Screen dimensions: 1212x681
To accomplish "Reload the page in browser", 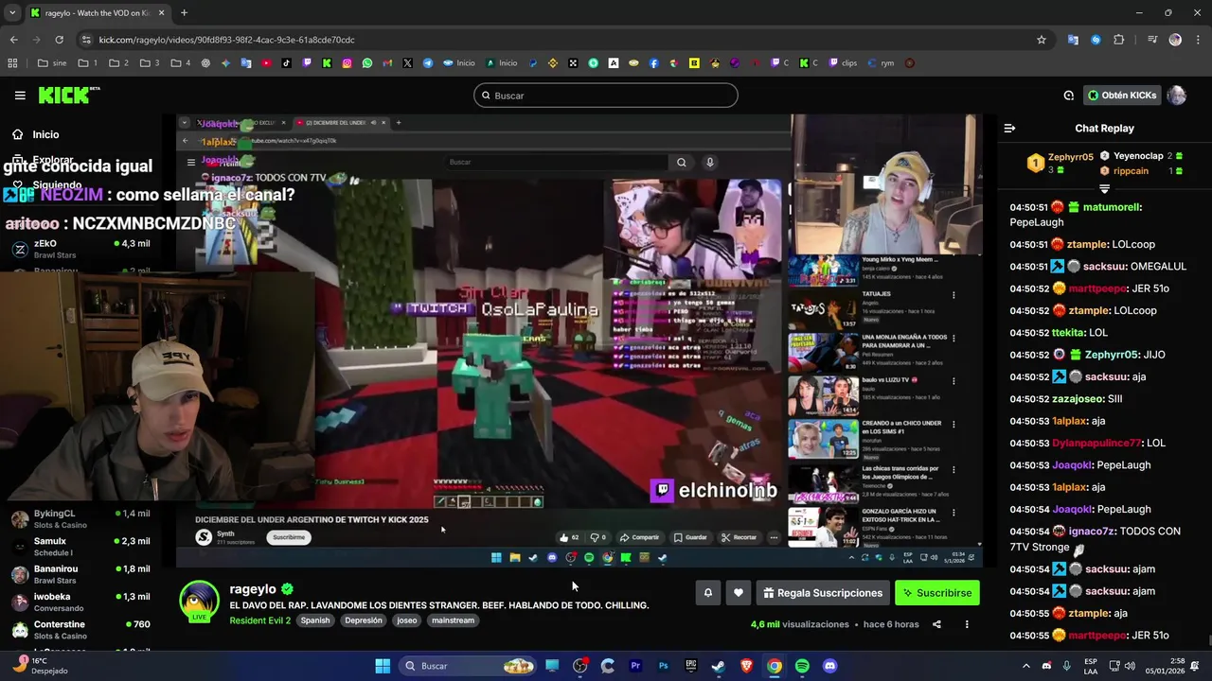I will pyautogui.click(x=59, y=40).
